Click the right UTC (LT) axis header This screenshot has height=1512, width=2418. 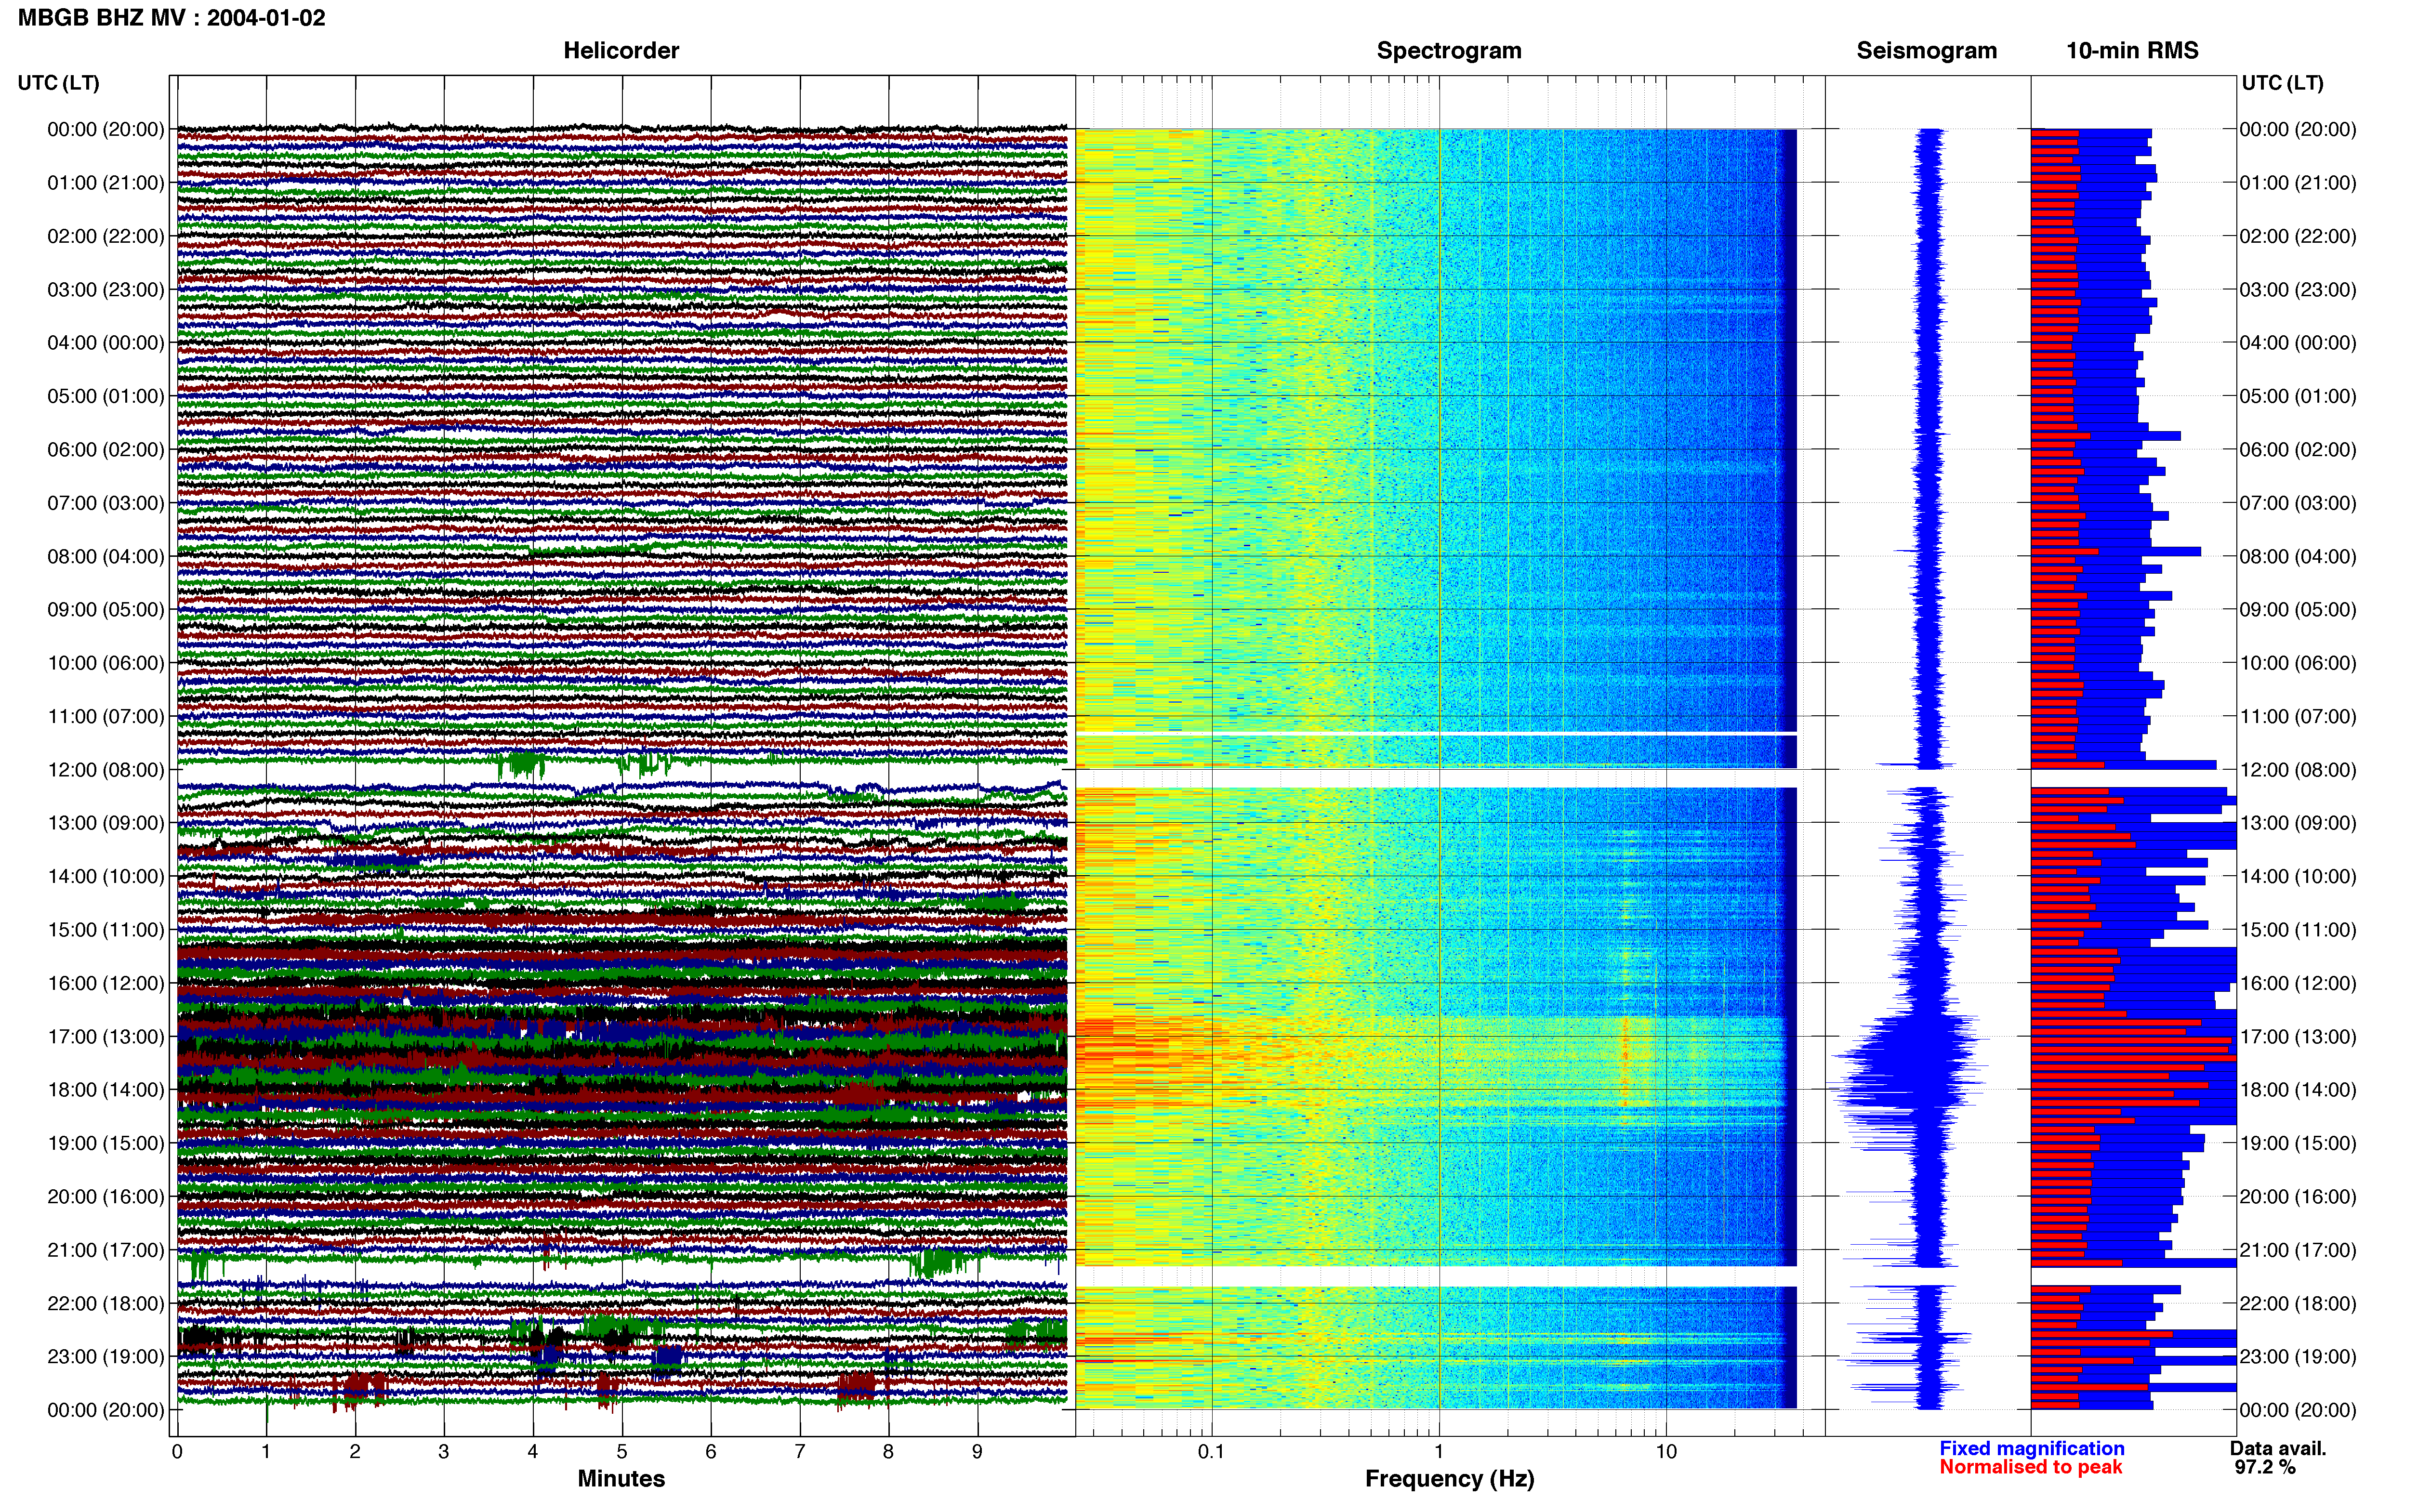pos(2282,83)
